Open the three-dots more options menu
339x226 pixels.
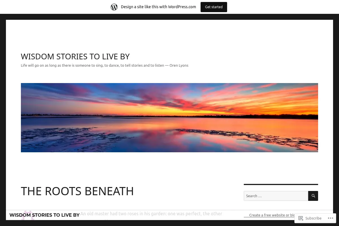click(x=331, y=218)
